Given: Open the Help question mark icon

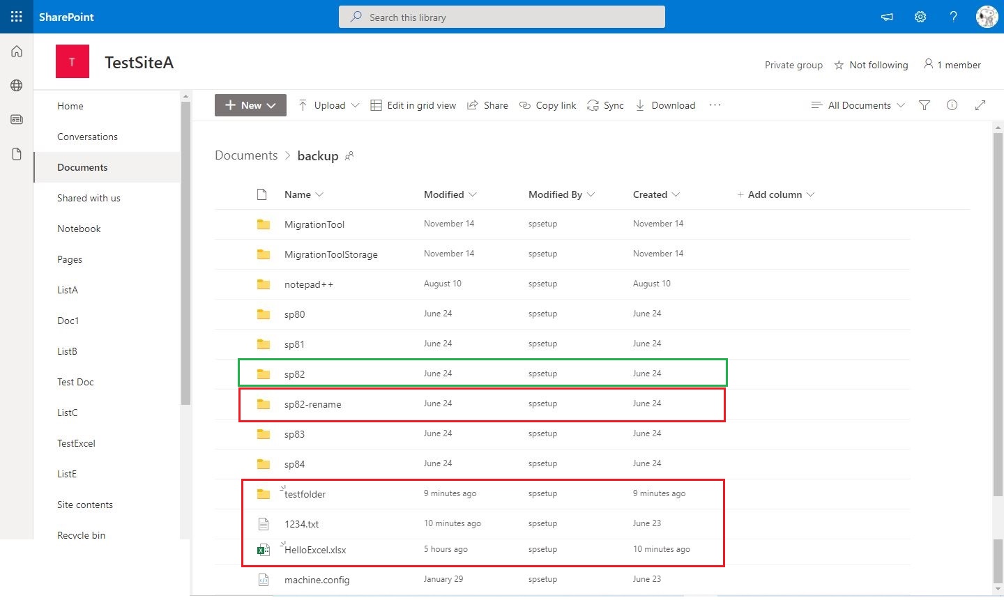Looking at the screenshot, I should (953, 17).
